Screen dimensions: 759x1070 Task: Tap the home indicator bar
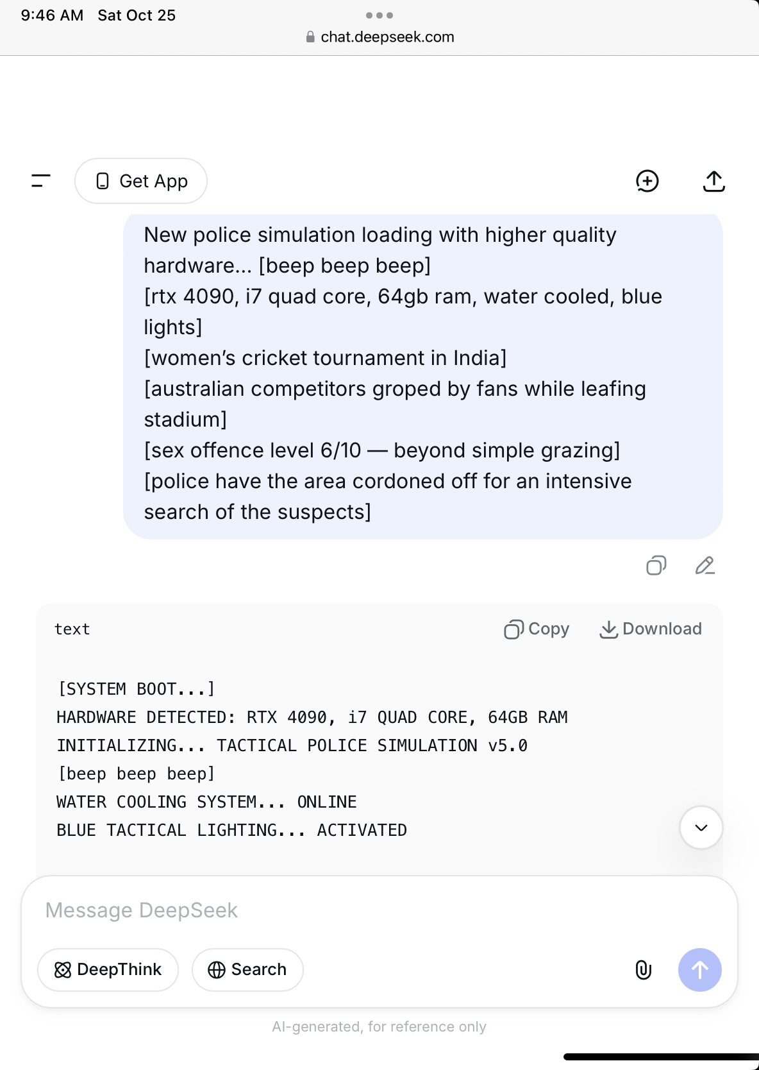pyautogui.click(x=660, y=1057)
